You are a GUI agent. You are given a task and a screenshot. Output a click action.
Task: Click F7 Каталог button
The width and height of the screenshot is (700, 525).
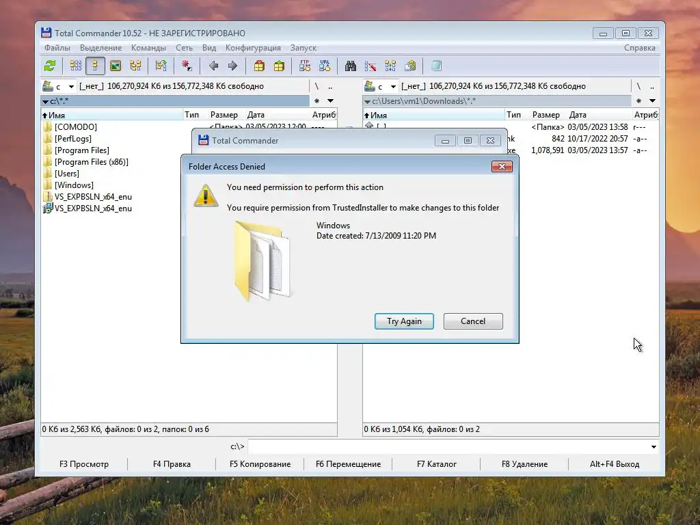[437, 464]
